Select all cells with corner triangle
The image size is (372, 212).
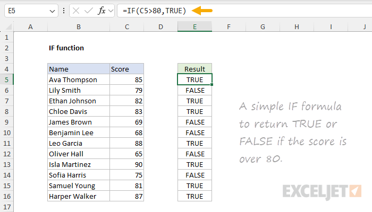[x=9, y=26]
